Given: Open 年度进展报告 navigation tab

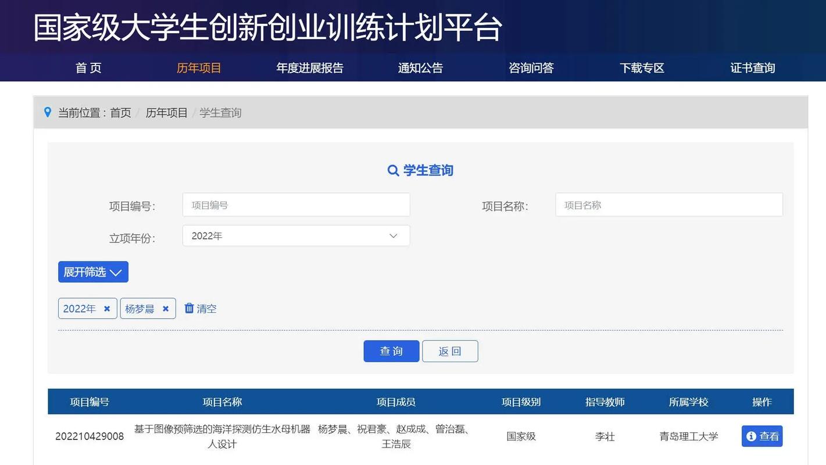Looking at the screenshot, I should click(x=310, y=68).
